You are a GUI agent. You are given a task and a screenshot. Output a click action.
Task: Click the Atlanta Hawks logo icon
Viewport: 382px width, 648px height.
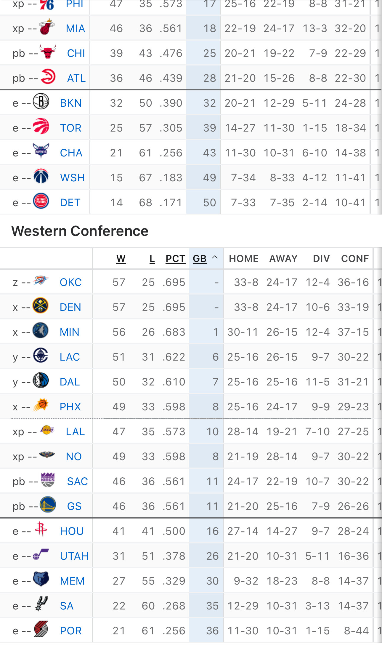tap(48, 77)
